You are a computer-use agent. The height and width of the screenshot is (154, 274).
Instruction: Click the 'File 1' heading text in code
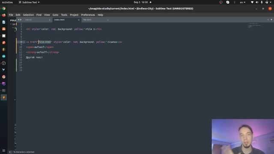tap(90, 29)
